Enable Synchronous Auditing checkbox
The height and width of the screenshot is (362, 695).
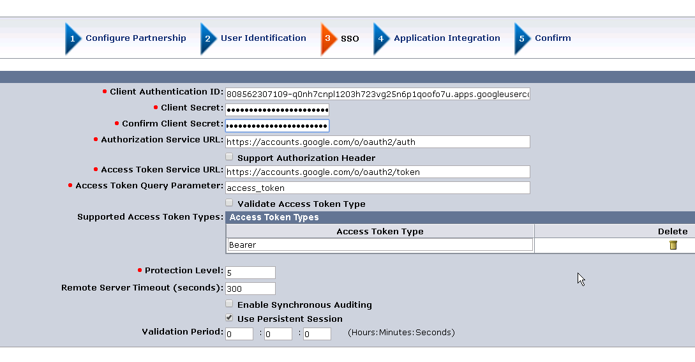(x=229, y=303)
